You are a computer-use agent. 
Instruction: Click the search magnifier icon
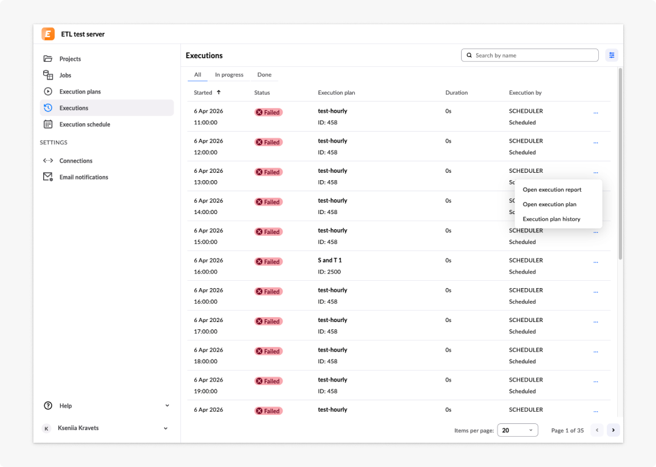point(469,55)
